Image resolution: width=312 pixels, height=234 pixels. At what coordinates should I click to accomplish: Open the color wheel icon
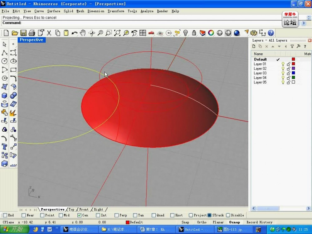point(211,33)
